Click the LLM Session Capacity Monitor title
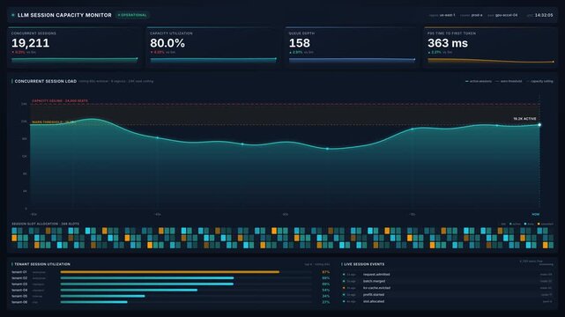This screenshot has width=565, height=317. 64,15
